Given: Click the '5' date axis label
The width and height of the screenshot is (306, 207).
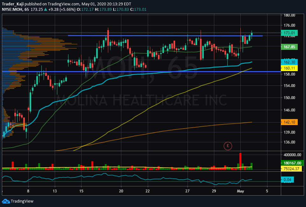Looking at the screenshot, I should click(x=267, y=191).
